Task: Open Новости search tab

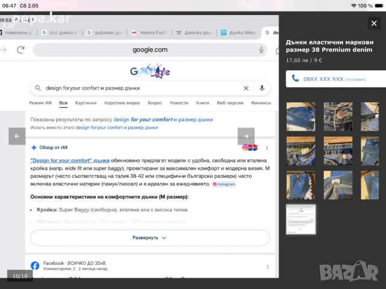Action: click(179, 103)
